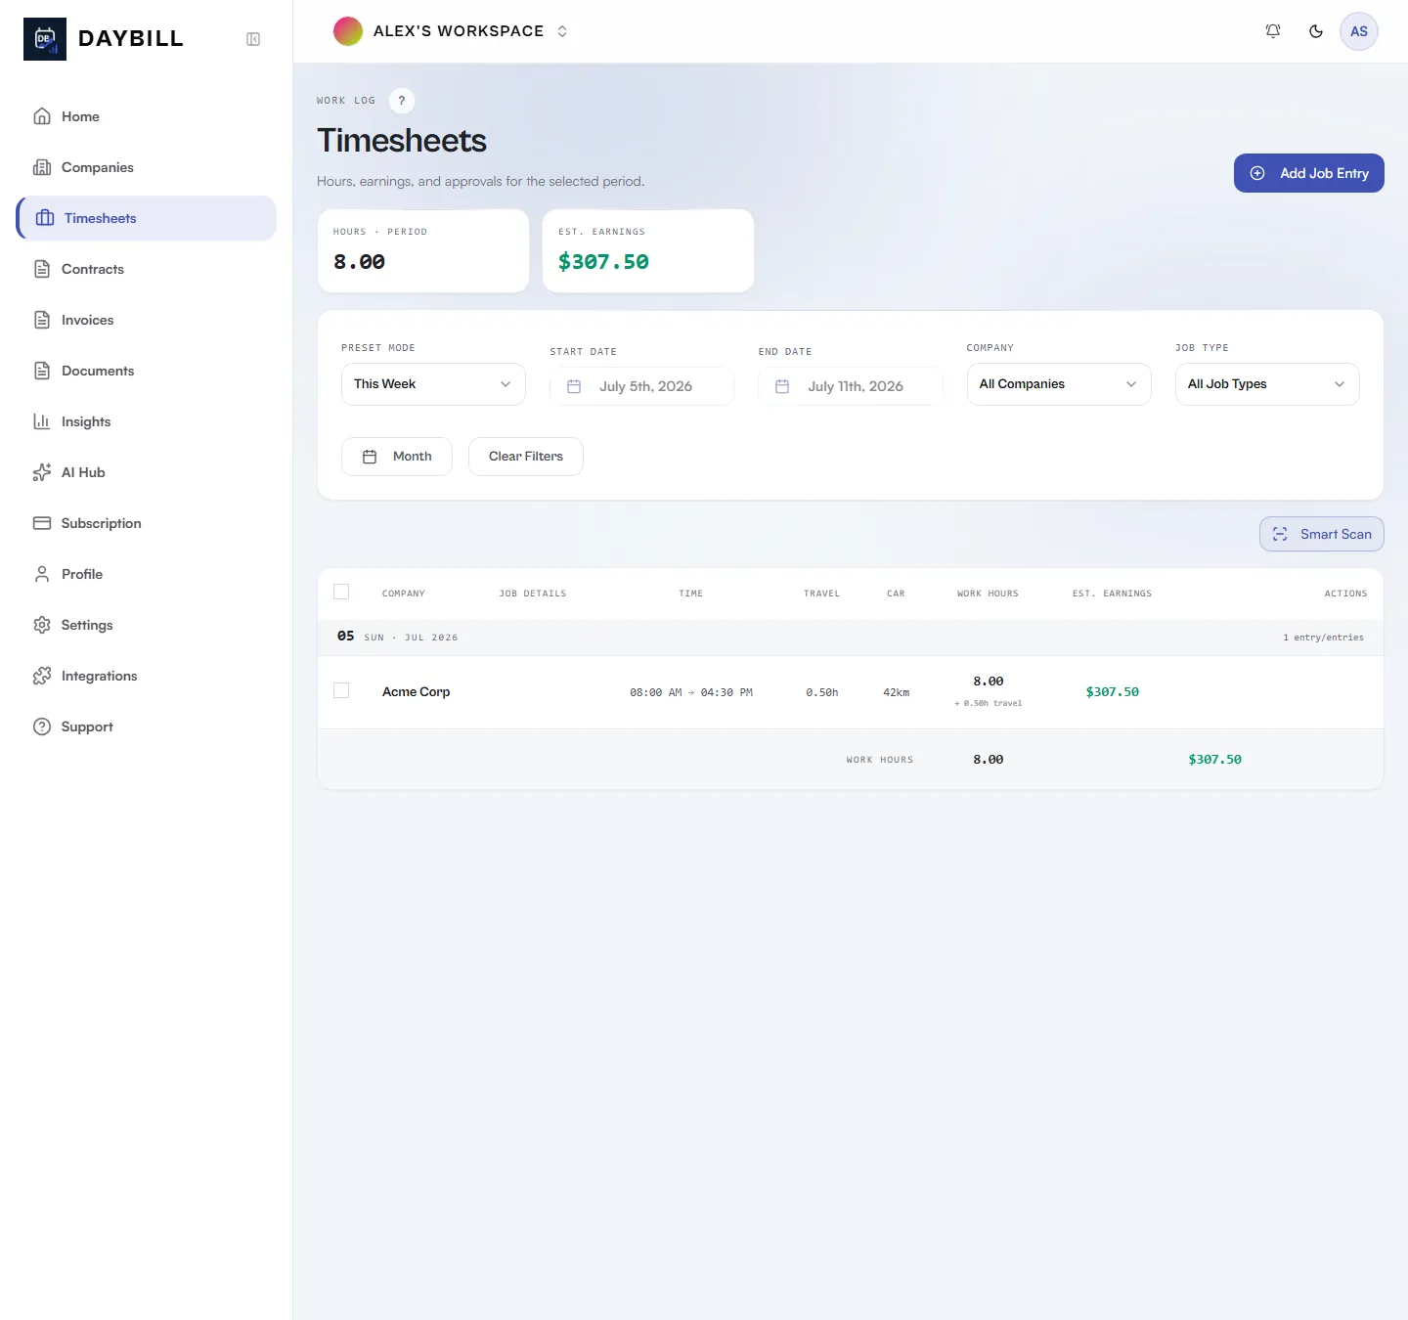Click the AI Hub sparkle icon
The width and height of the screenshot is (1408, 1320).
tap(42, 472)
